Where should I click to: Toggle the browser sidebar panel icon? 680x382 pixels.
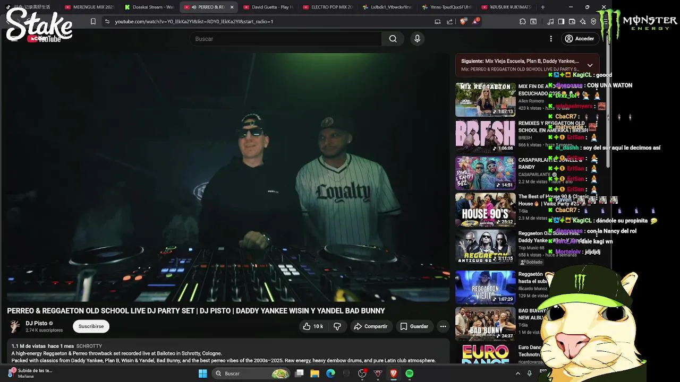[561, 21]
